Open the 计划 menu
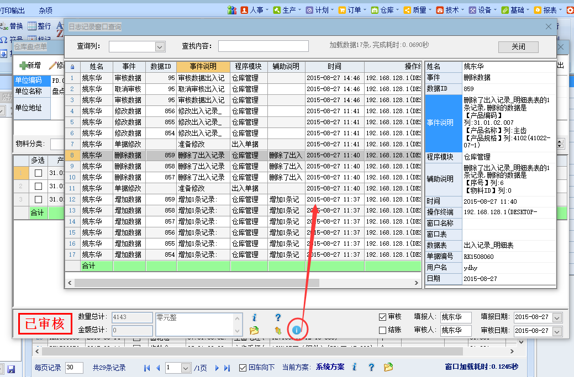The width and height of the screenshot is (574, 377). [x=319, y=10]
